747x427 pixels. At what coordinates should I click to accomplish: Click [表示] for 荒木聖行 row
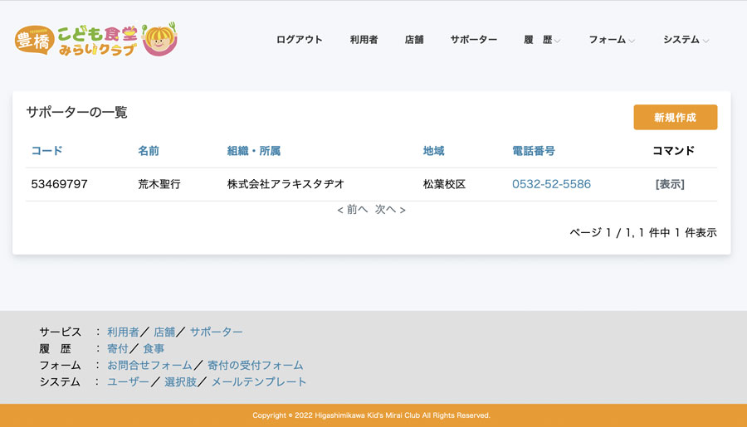click(670, 184)
